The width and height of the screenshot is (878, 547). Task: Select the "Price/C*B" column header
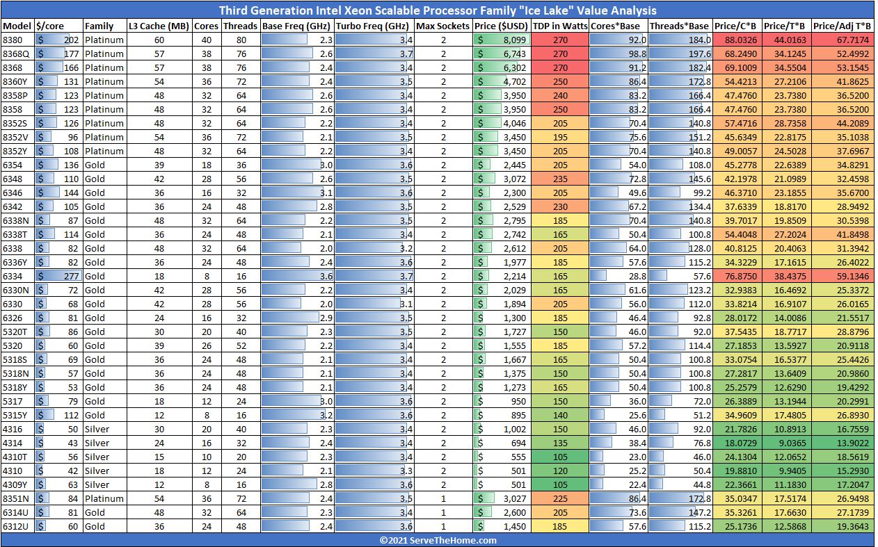pyautogui.click(x=737, y=26)
